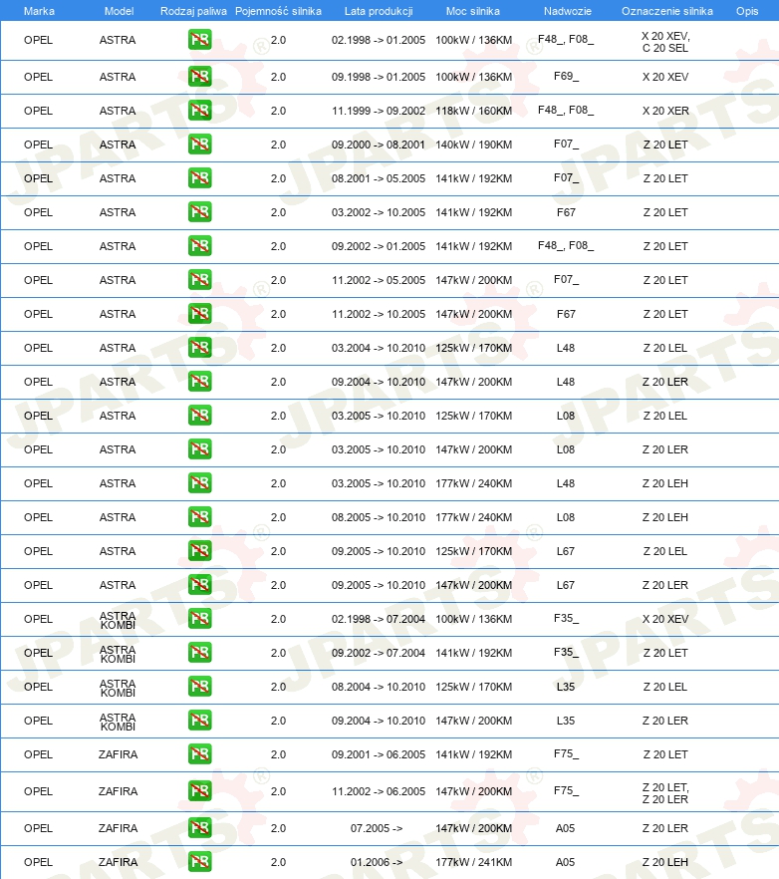The height and width of the screenshot is (879, 779).
Task: Select the fuel icon in the L08 Z 20 LEL row
Action: tap(200, 416)
